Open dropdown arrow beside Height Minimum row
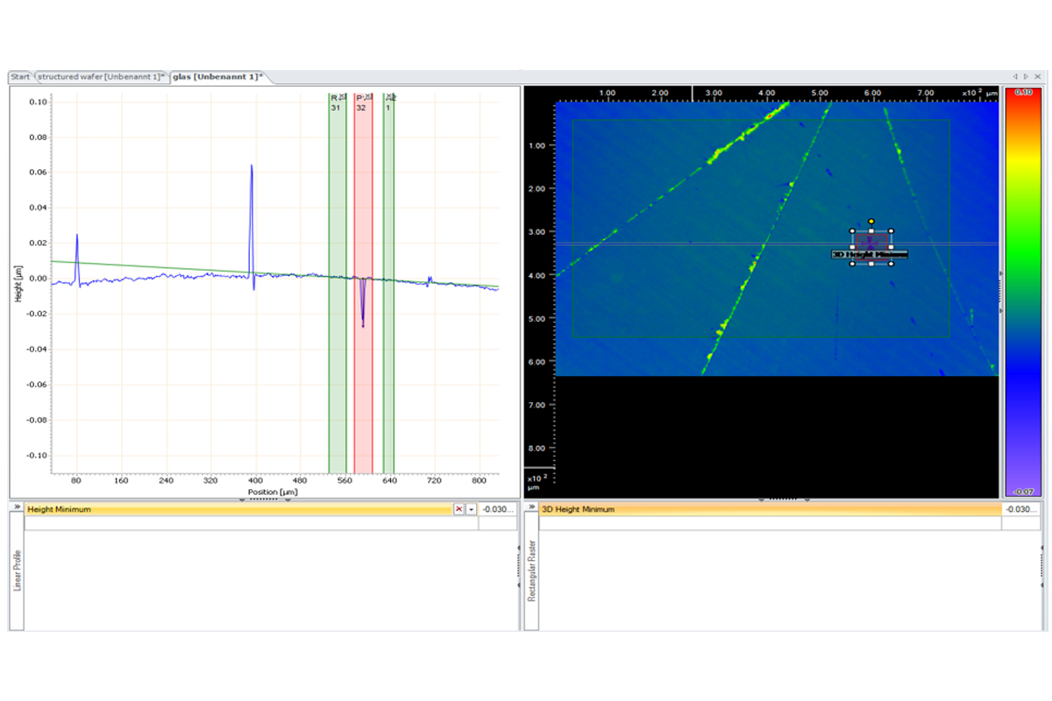The height and width of the screenshot is (701, 1052). pos(471,509)
